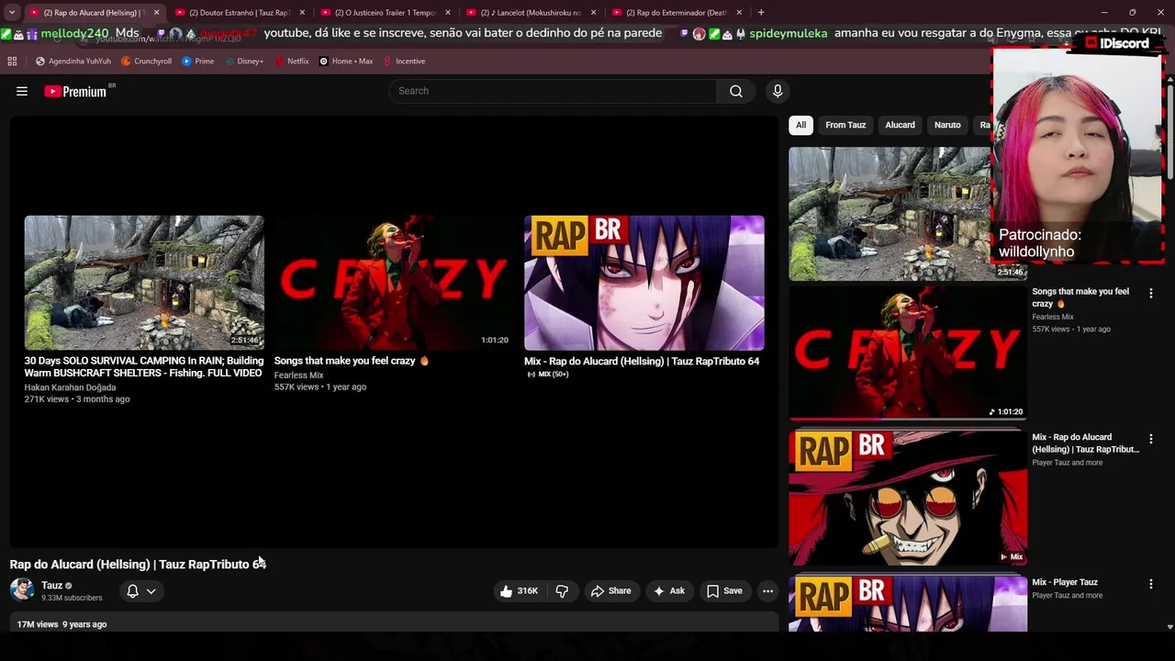Image resolution: width=1175 pixels, height=661 pixels.
Task: Select the From Tauz filter chip
Action: (845, 125)
